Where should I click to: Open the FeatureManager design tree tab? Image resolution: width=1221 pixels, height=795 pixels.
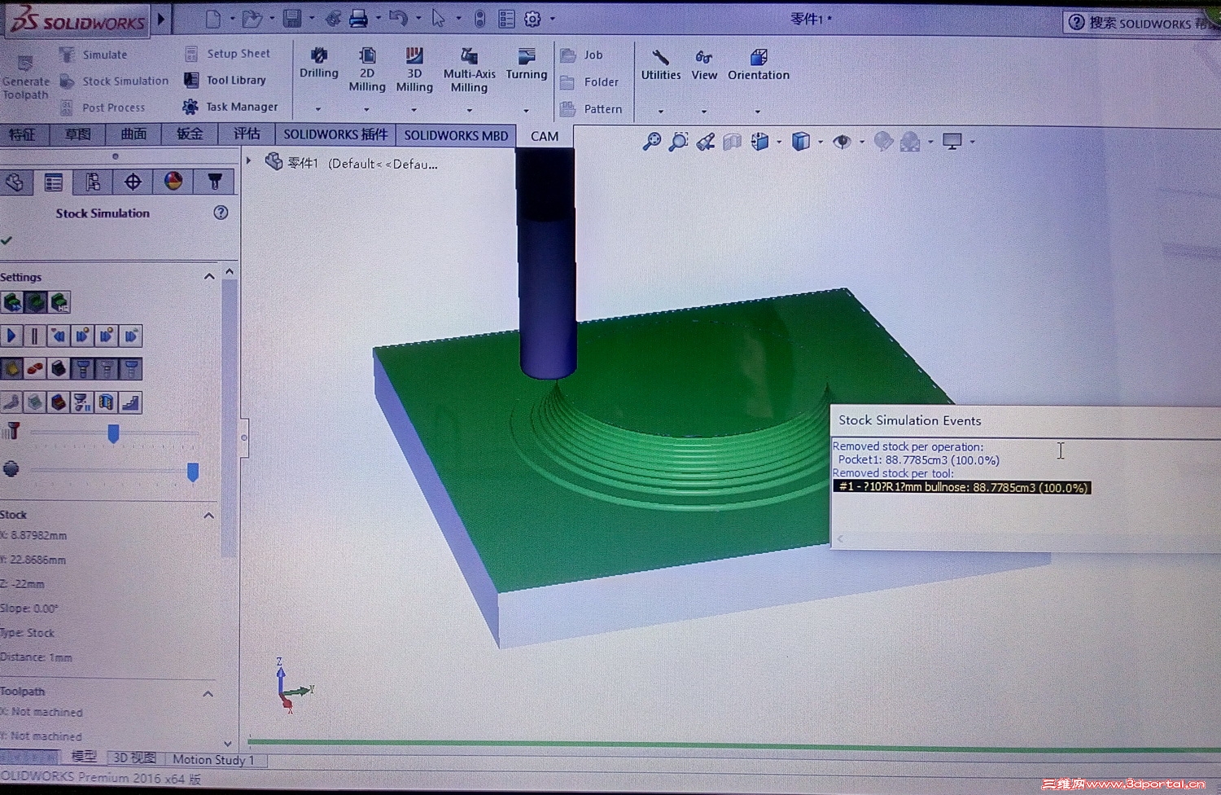click(x=15, y=182)
